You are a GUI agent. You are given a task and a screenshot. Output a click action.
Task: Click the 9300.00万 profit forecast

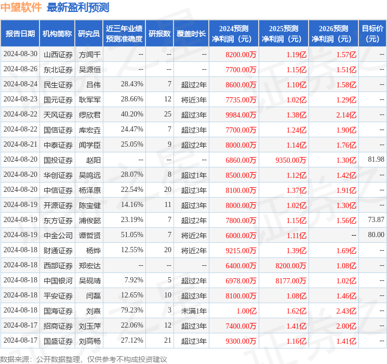(x=241, y=341)
